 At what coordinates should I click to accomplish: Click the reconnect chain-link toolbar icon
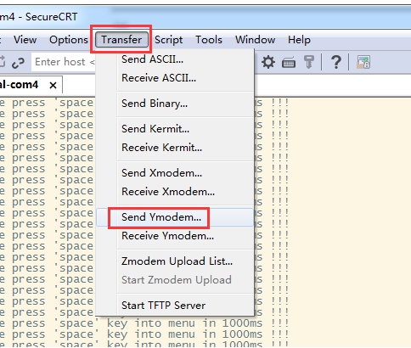coord(18,63)
